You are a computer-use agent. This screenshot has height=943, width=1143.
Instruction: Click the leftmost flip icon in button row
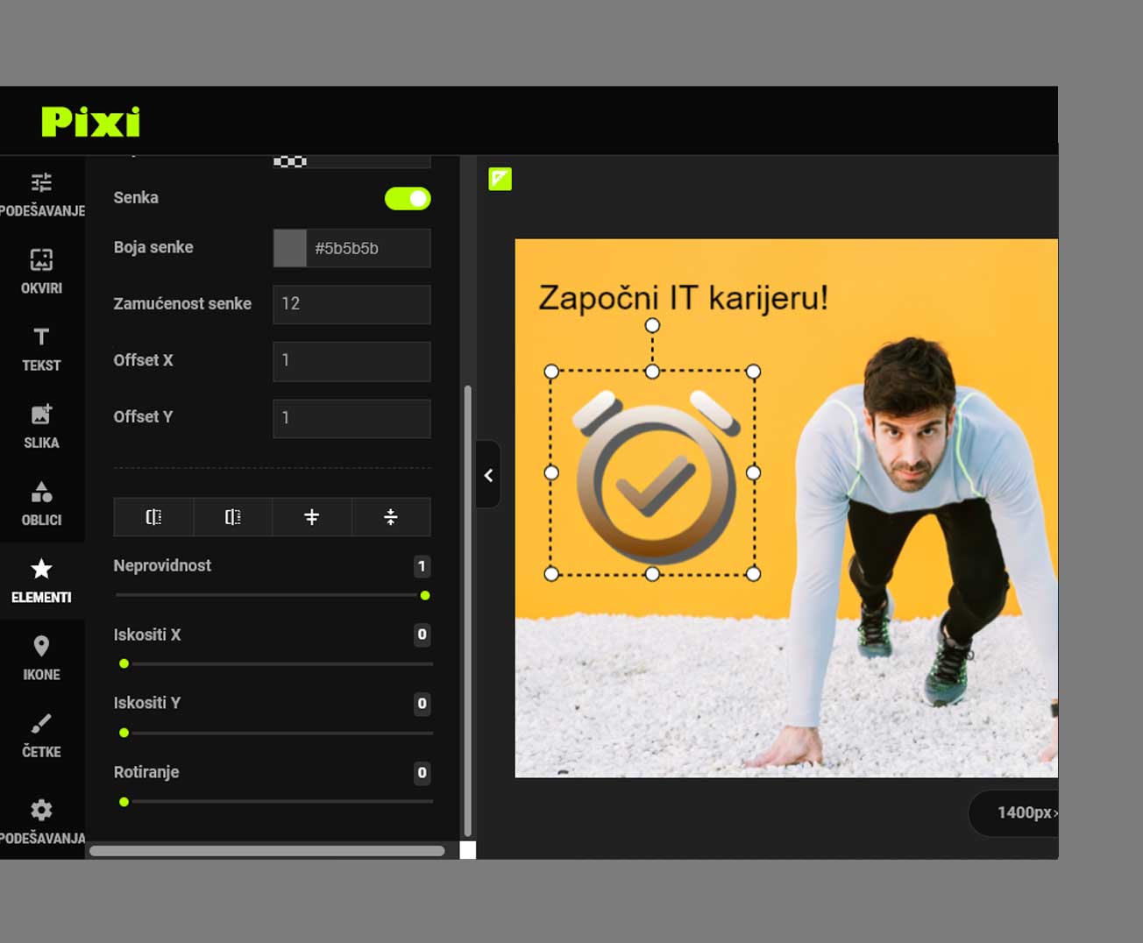(x=153, y=517)
